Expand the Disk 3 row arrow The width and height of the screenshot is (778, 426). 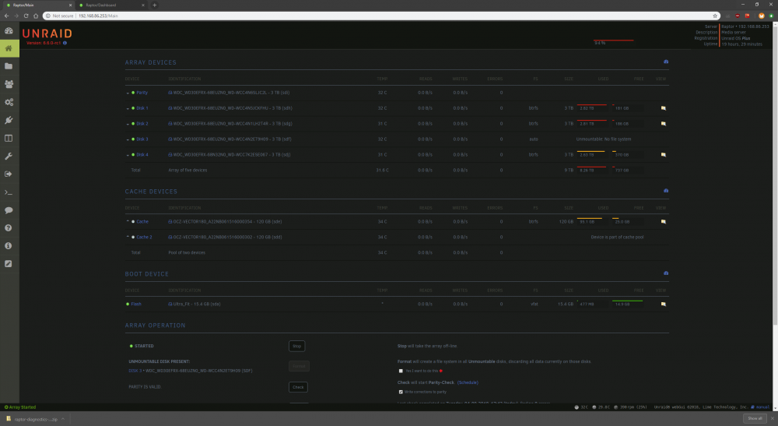point(128,139)
